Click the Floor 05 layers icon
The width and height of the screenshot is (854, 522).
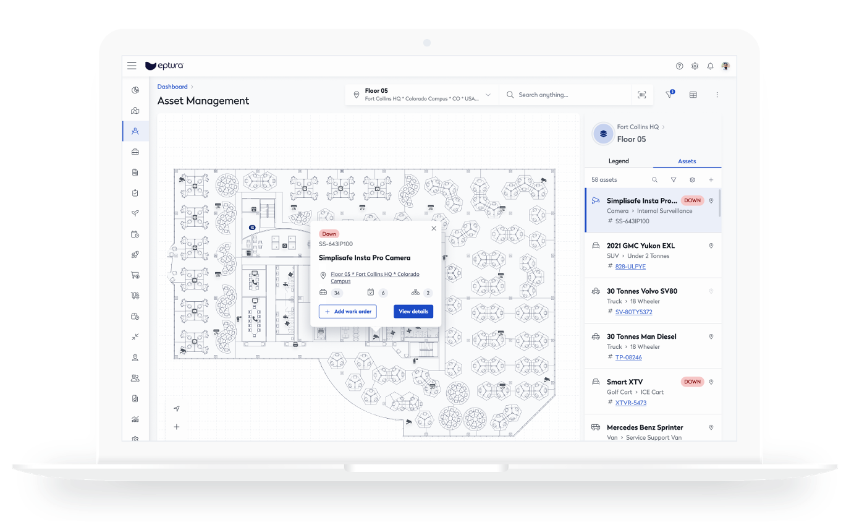603,134
